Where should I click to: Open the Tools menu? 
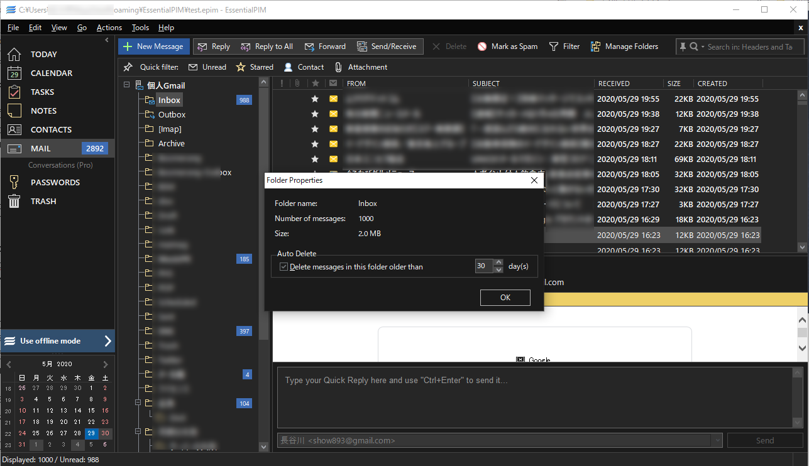pos(141,28)
